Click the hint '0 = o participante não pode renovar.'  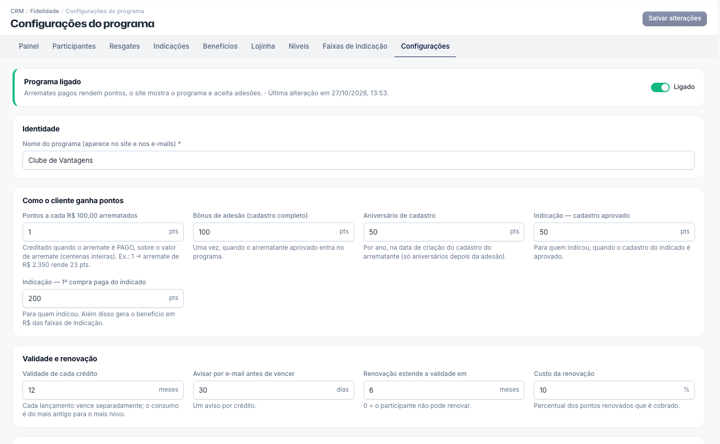point(418,406)
